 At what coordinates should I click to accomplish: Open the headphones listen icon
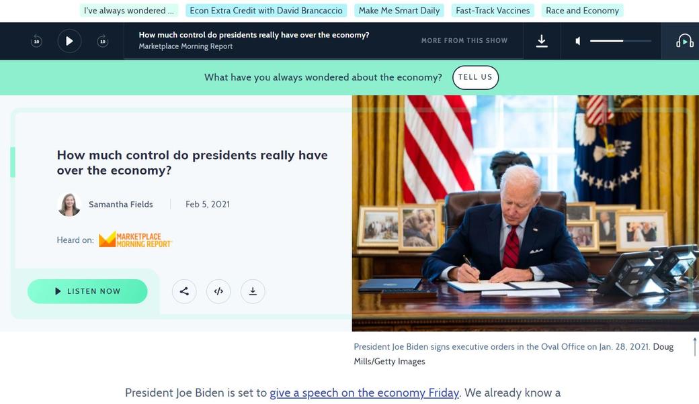point(684,42)
